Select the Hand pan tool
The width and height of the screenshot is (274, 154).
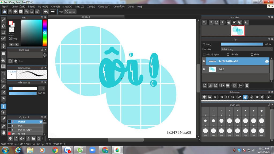3,133
